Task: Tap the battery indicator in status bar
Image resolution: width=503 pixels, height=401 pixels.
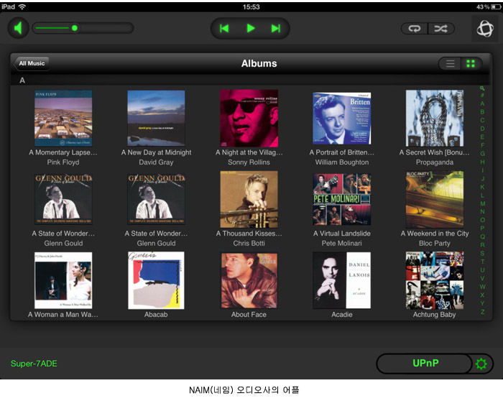Action: pyautogui.click(x=496, y=6)
